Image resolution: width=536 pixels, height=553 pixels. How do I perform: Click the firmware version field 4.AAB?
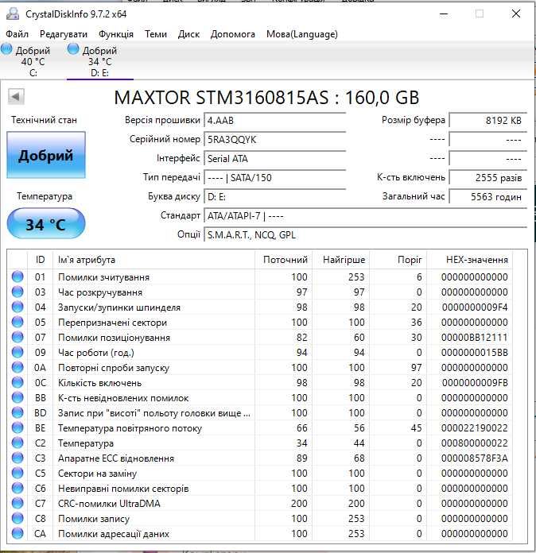pyautogui.click(x=274, y=120)
